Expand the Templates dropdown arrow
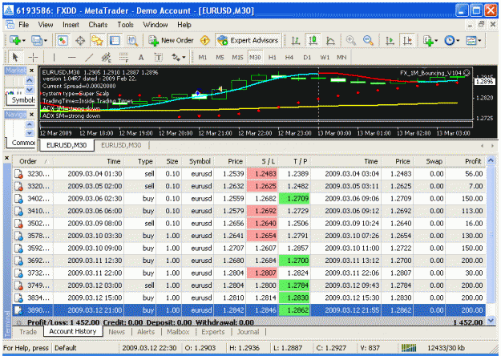Screen dimensions: 501x356 pos(479,41)
